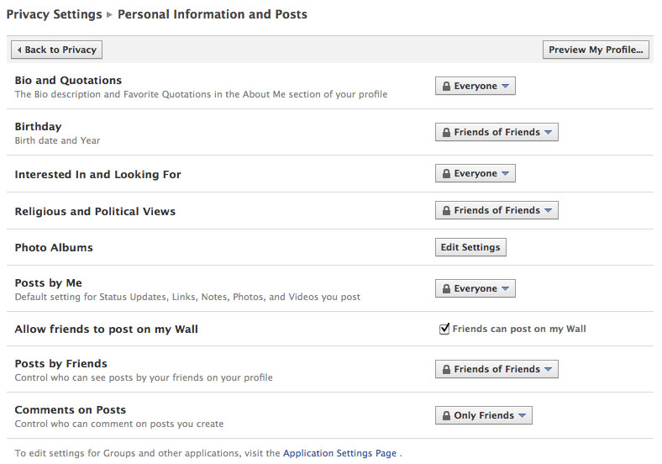Open Religious and Political Views dropdown
The width and height of the screenshot is (662, 464).
coord(497,210)
